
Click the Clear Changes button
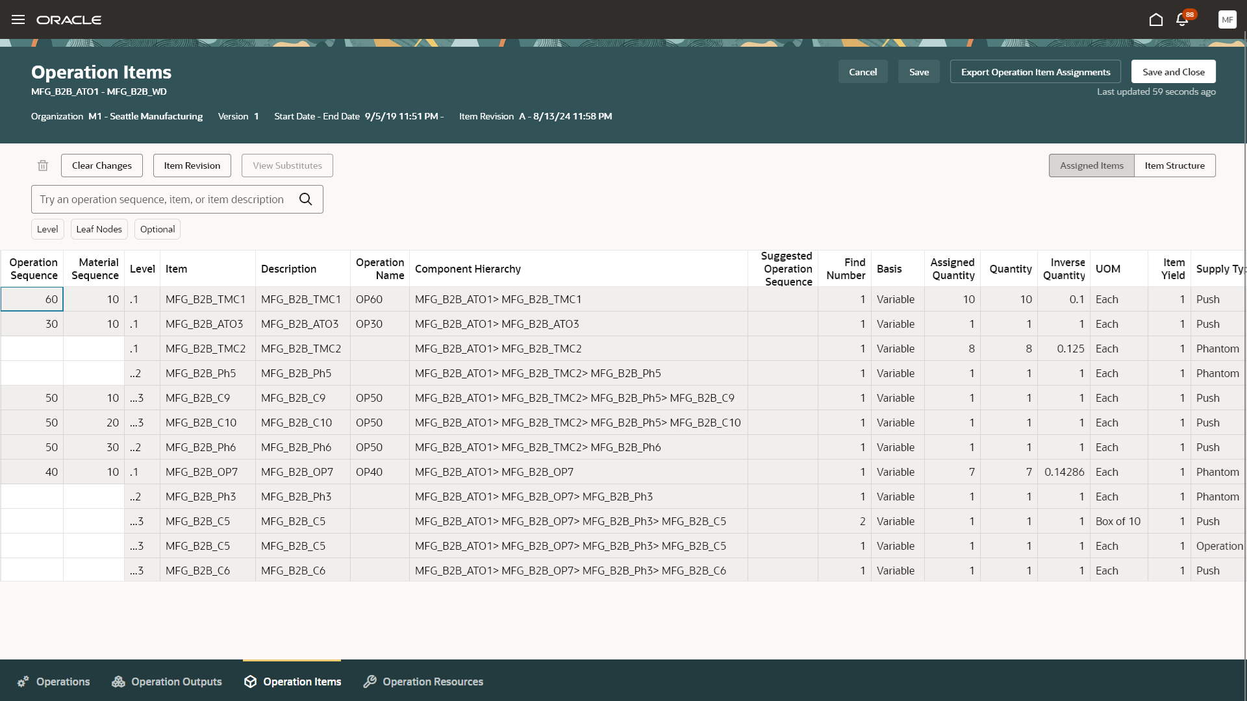102,166
